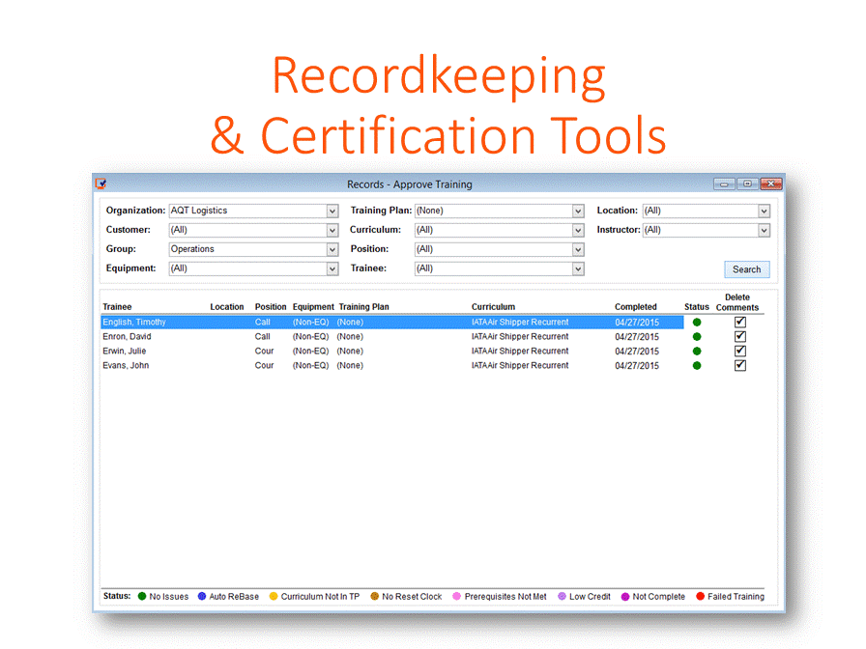
Task: Click the green No Issues legend dot
Action: tap(142, 597)
